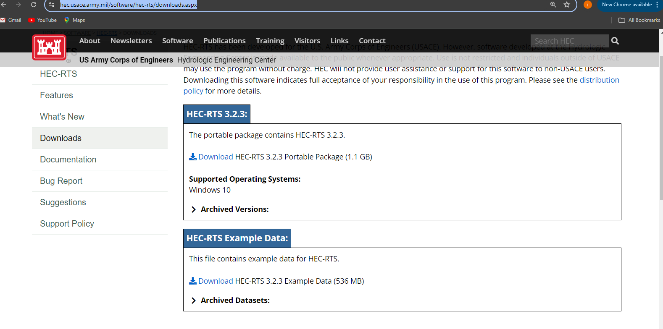
Task: Open Chrome three-dot menu
Action: [x=657, y=5]
